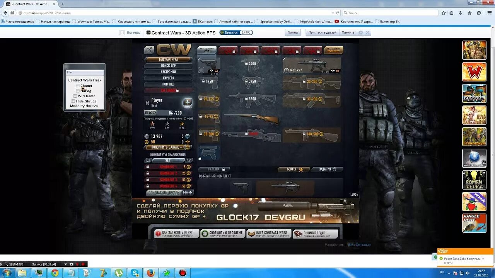This screenshot has width=495, height=278.
Task: Select the rented MP5 with timer 143:34:27
Action: coord(312,66)
